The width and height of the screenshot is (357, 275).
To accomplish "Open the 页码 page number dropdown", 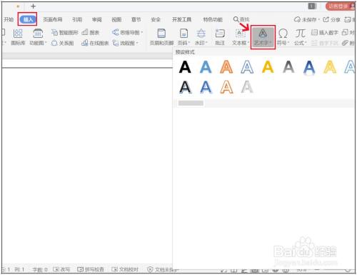I will [183, 37].
